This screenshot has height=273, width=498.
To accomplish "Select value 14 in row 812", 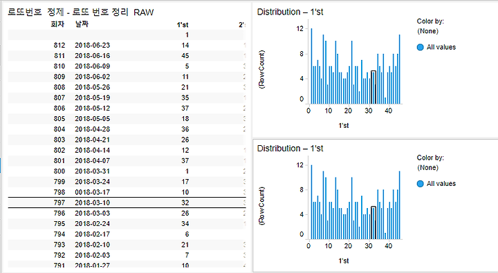I will [185, 46].
